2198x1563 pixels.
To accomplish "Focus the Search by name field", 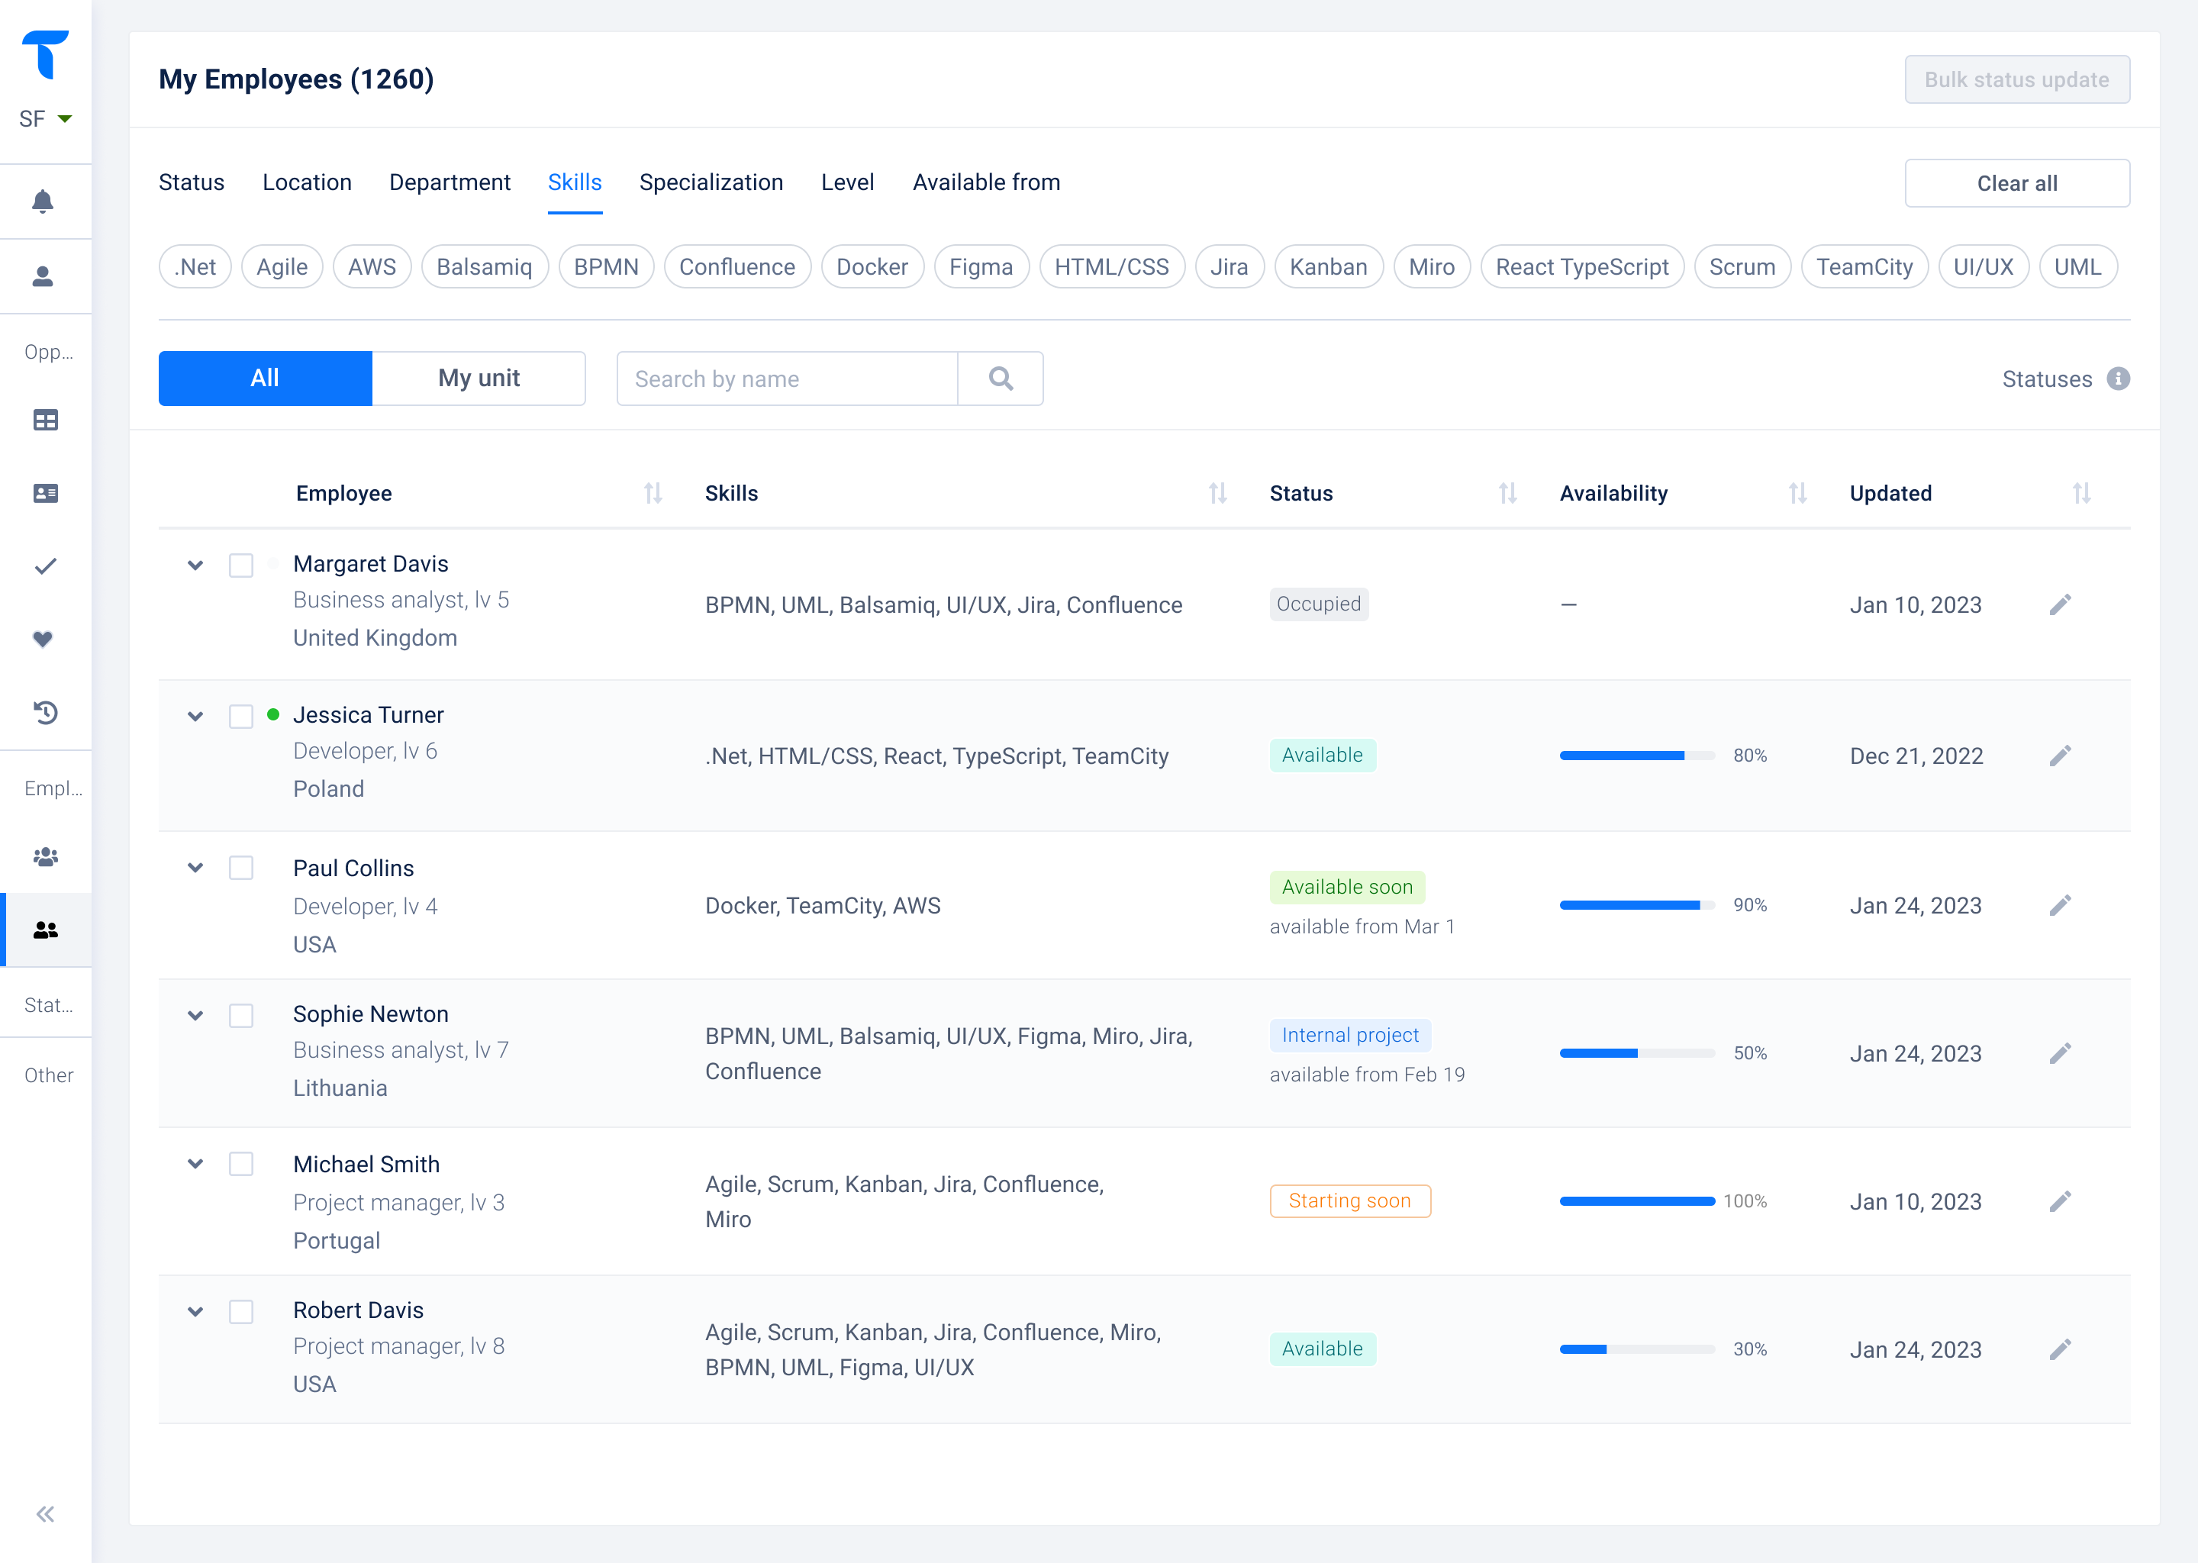I will point(787,379).
